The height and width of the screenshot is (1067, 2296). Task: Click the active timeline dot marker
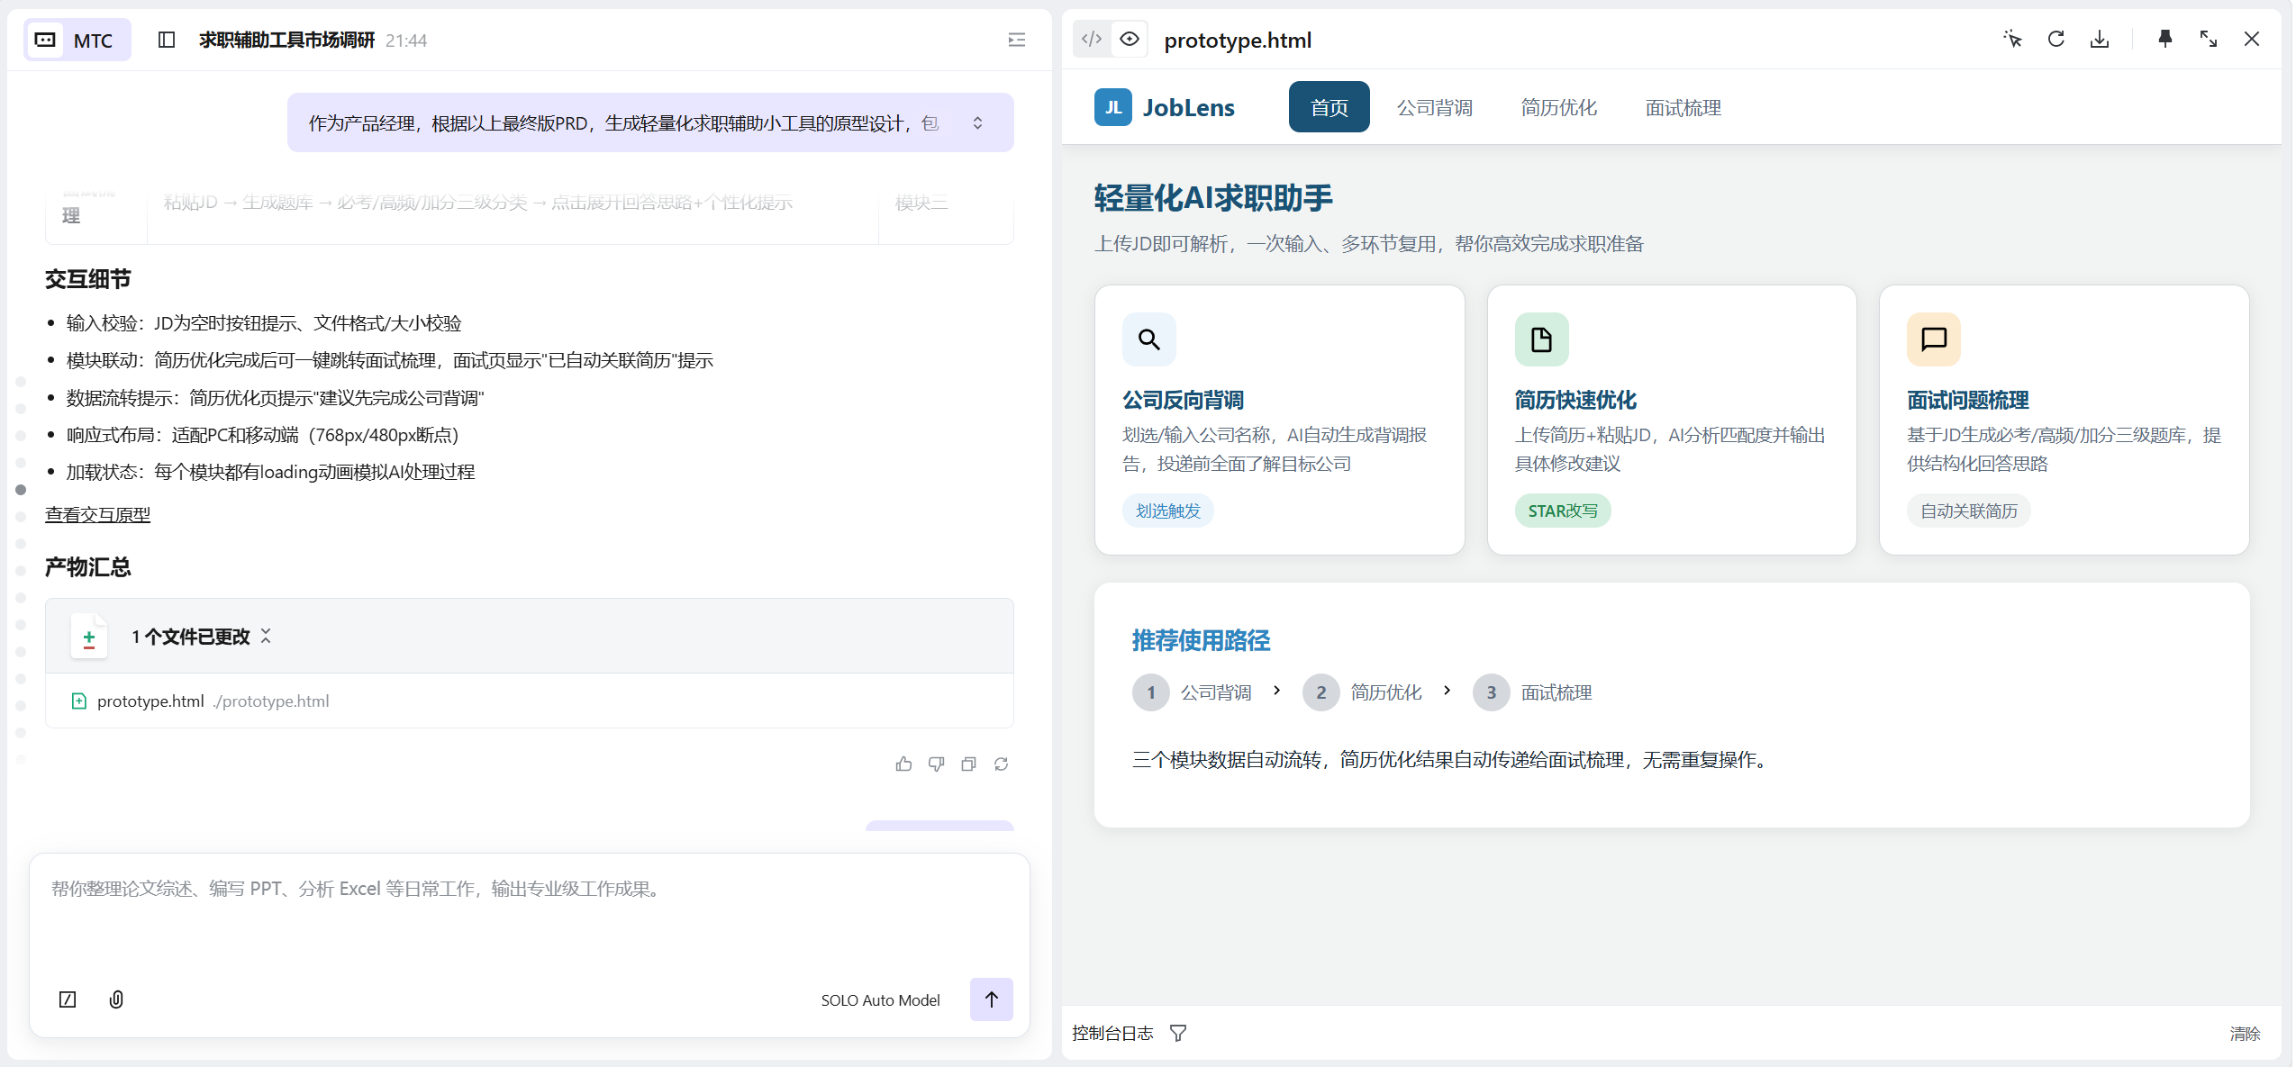(x=21, y=489)
